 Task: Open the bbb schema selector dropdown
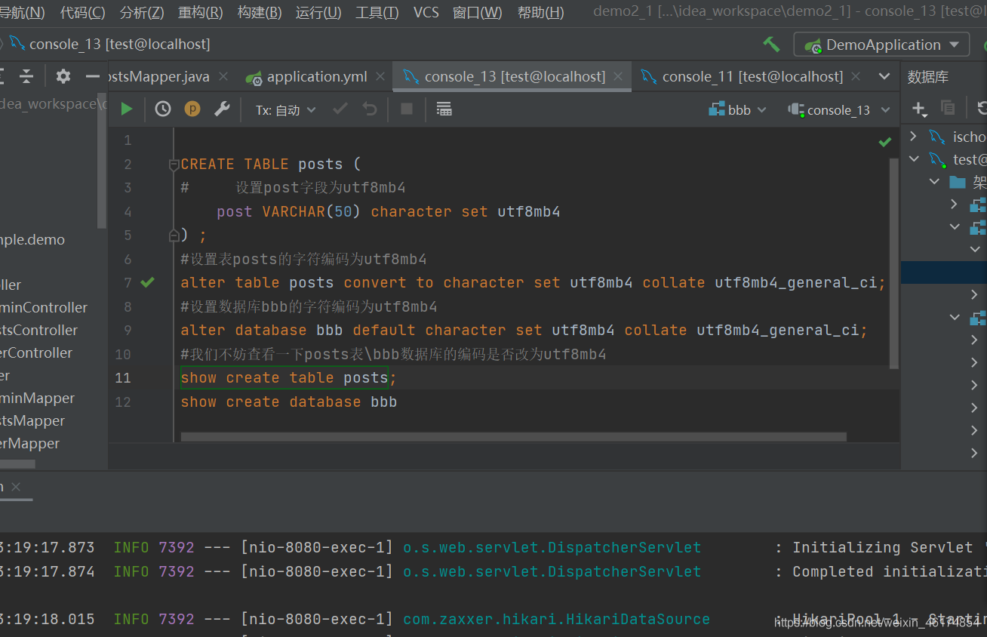[737, 109]
